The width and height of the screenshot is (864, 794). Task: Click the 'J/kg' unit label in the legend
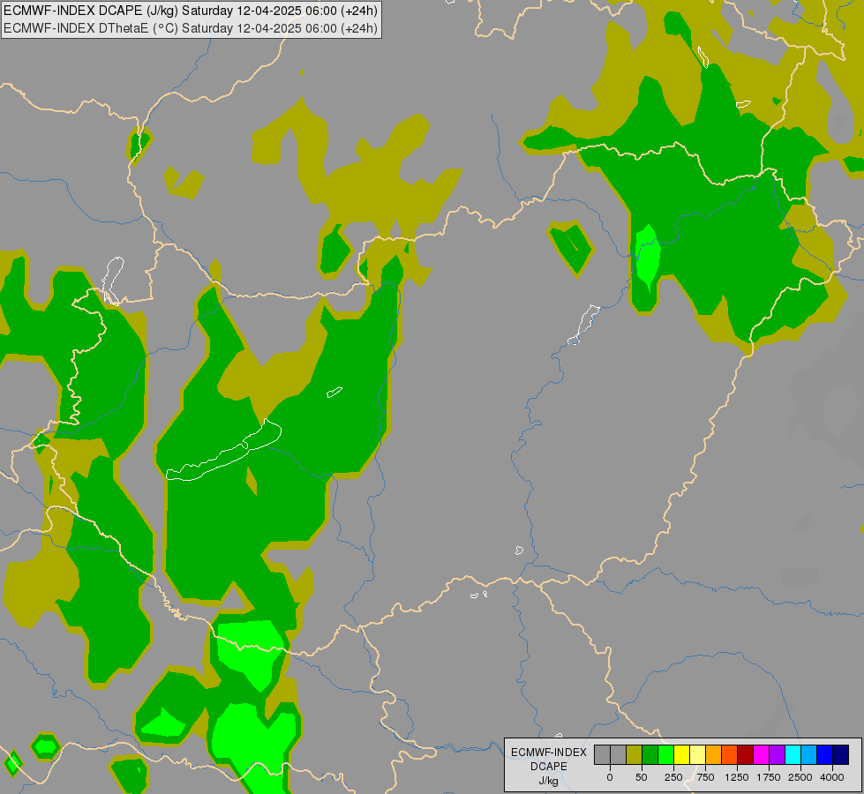point(549,781)
